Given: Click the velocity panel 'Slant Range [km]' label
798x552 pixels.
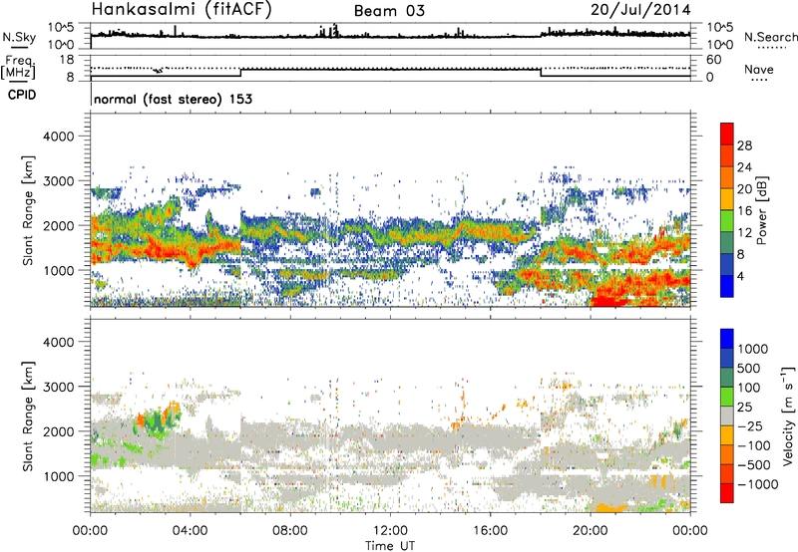Looking at the screenshot, I should [28, 415].
